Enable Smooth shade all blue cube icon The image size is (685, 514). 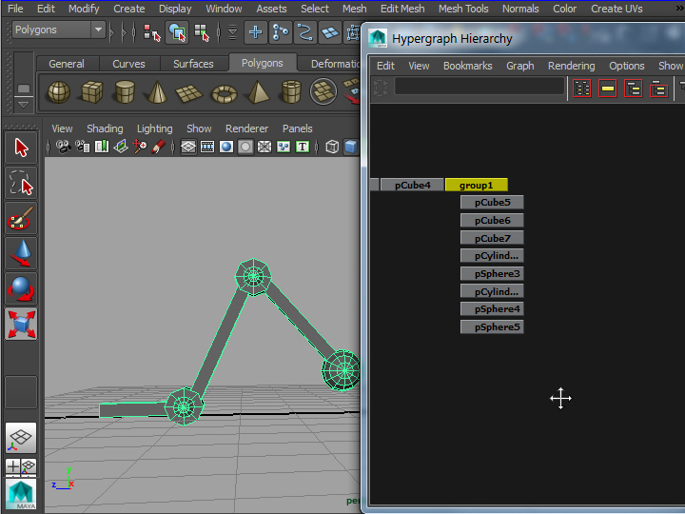pos(351,147)
